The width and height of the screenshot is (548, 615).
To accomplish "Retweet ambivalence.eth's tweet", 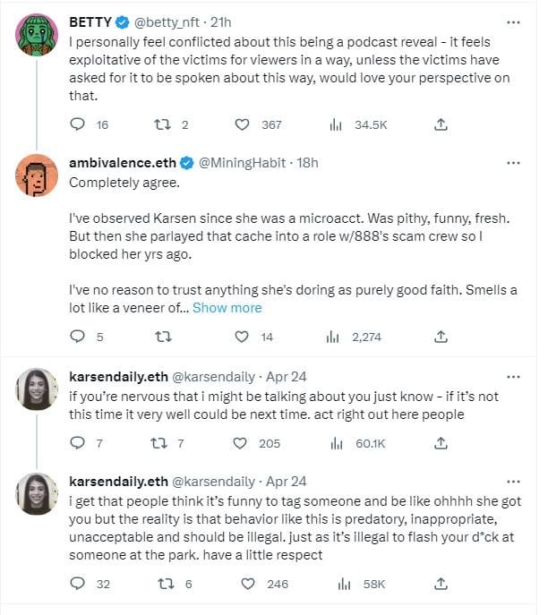I will pos(161,337).
